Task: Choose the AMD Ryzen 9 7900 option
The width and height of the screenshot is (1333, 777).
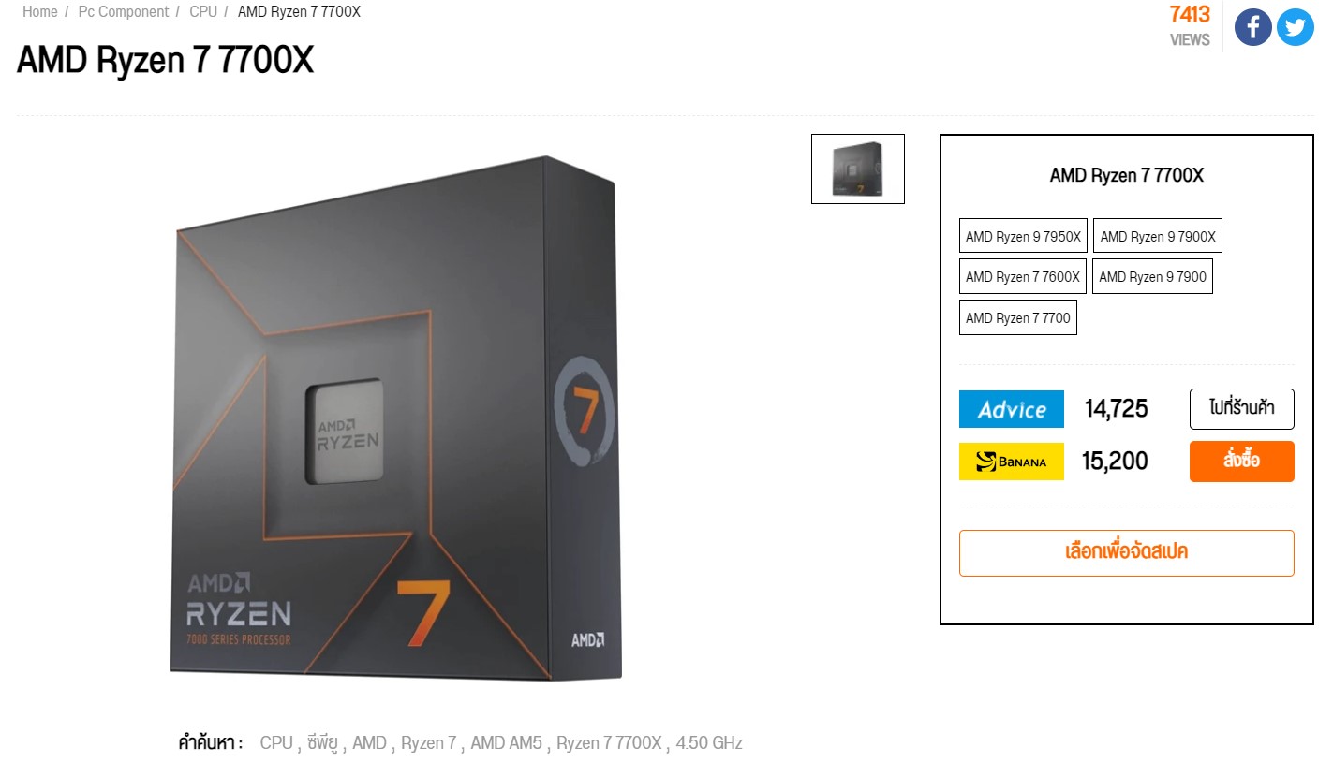Action: [x=1152, y=277]
